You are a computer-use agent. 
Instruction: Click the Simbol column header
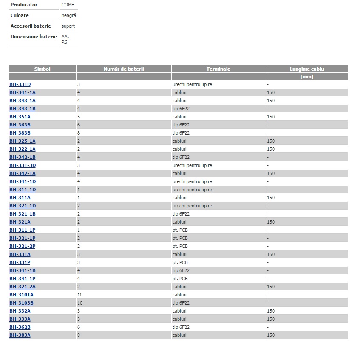(42, 69)
